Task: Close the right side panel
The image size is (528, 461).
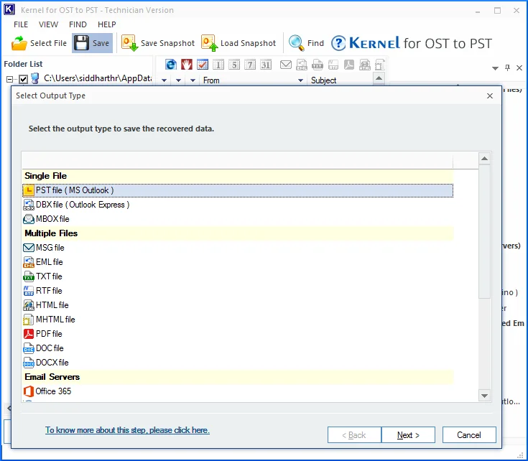Action: tap(519, 68)
